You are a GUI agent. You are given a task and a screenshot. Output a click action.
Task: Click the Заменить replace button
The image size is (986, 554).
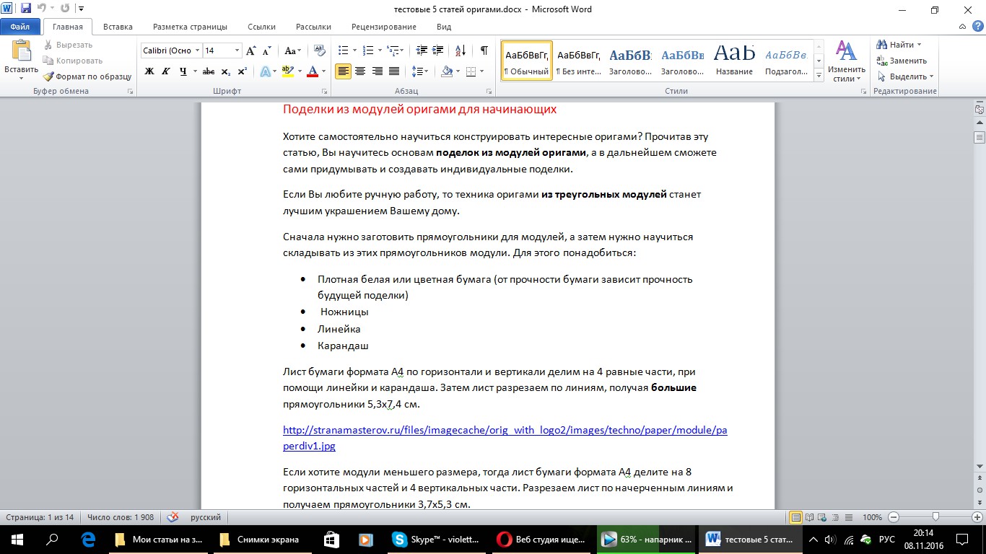902,61
